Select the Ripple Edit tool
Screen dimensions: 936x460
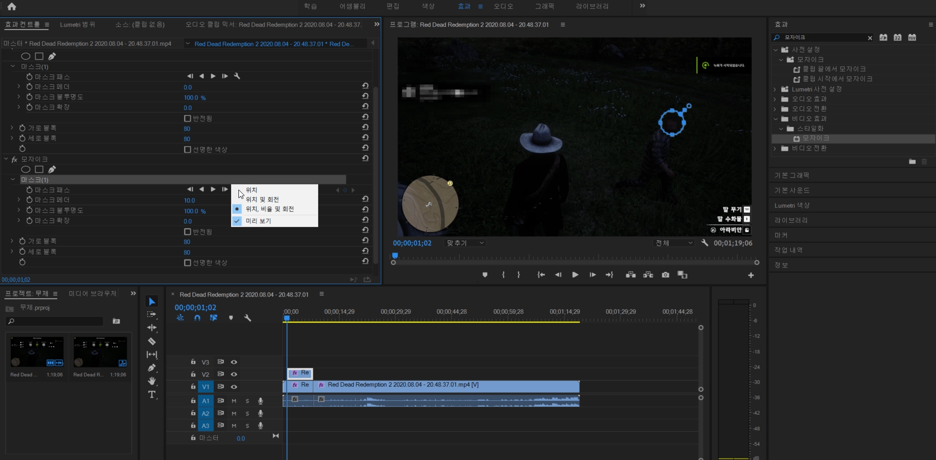coord(152,328)
